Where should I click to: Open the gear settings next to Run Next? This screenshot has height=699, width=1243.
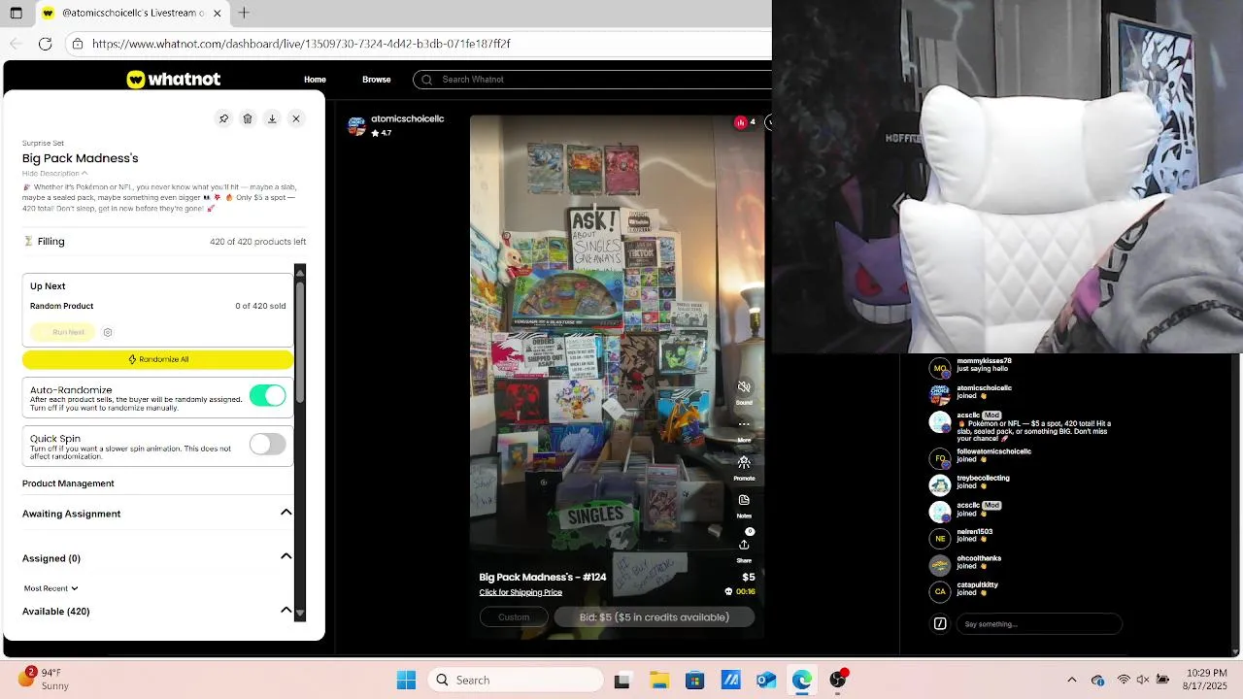[x=108, y=332]
